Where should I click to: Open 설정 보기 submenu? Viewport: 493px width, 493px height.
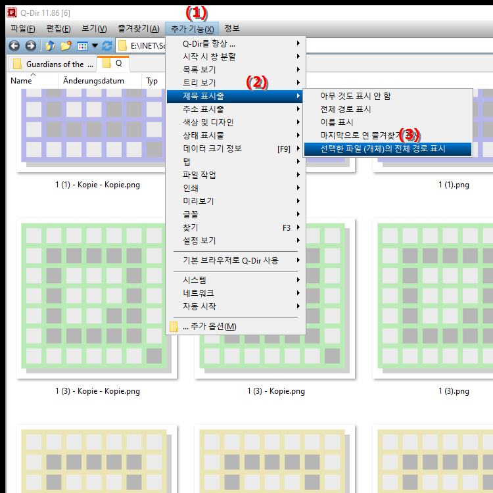coord(235,241)
